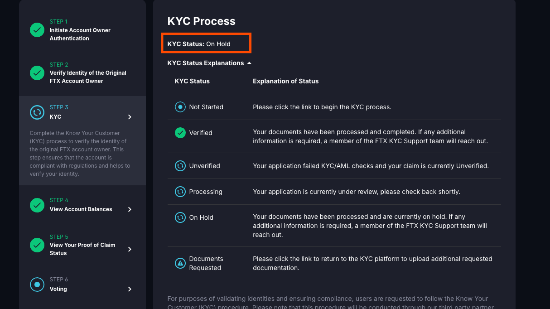Click the chevron next to KYC step
The width and height of the screenshot is (550, 309).
click(x=130, y=117)
